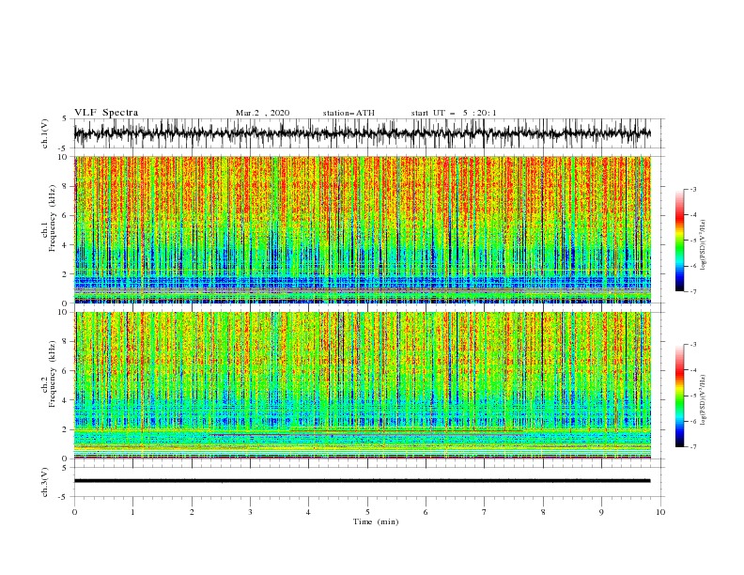Click the "-5" voltage tick of ch.3(V) panel
Image resolution: width=744 pixels, height=575 pixels.
tap(64, 497)
